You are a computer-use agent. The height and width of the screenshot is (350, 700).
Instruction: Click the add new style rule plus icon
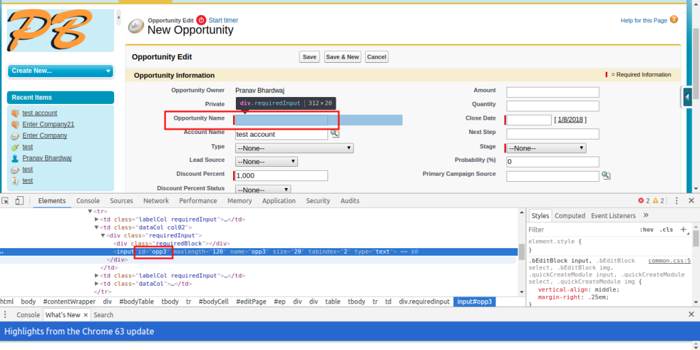(x=683, y=230)
